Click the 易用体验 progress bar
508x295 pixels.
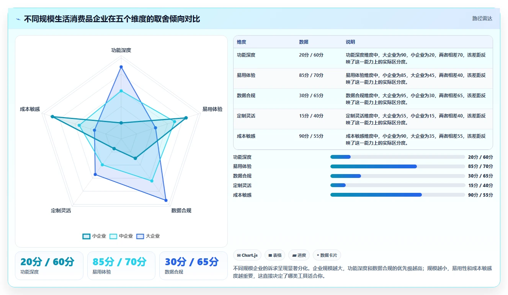(x=397, y=166)
